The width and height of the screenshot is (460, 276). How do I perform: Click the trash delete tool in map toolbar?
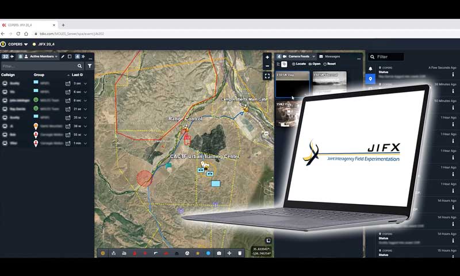pyautogui.click(x=240, y=253)
